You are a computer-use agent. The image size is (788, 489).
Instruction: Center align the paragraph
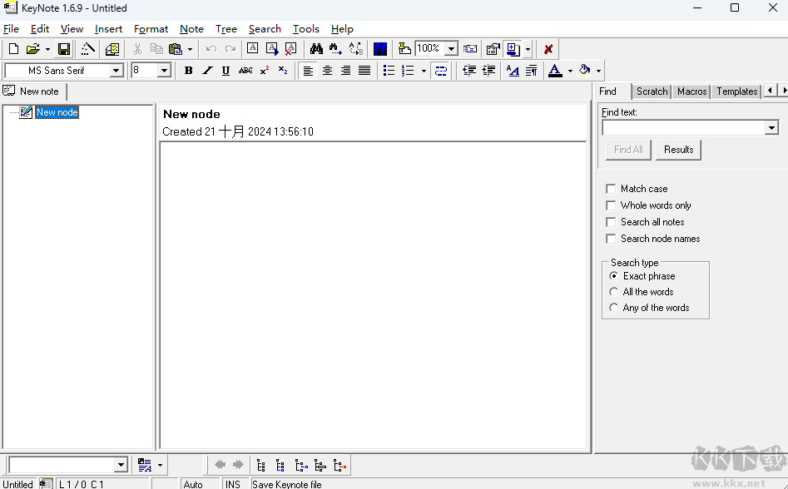327,71
